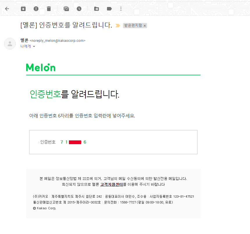Click the email subject title
The height and width of the screenshot is (234, 250).
click(66, 25)
